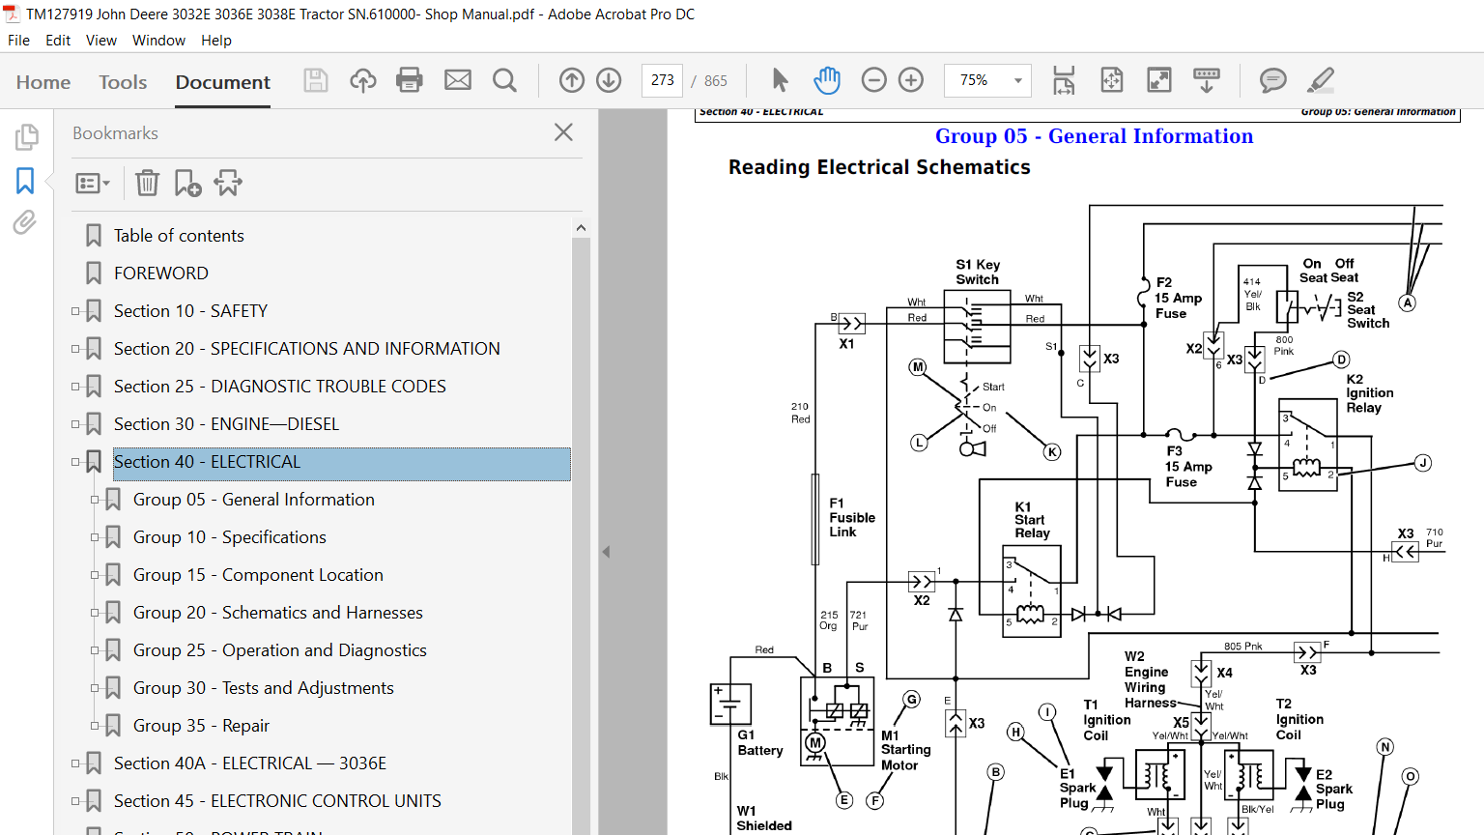Choose the Selection arrow tool
Viewport: 1484px width, 835px height.
coord(781,80)
